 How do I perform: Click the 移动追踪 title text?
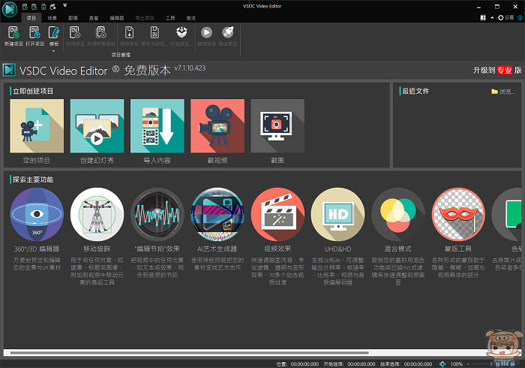(x=97, y=249)
